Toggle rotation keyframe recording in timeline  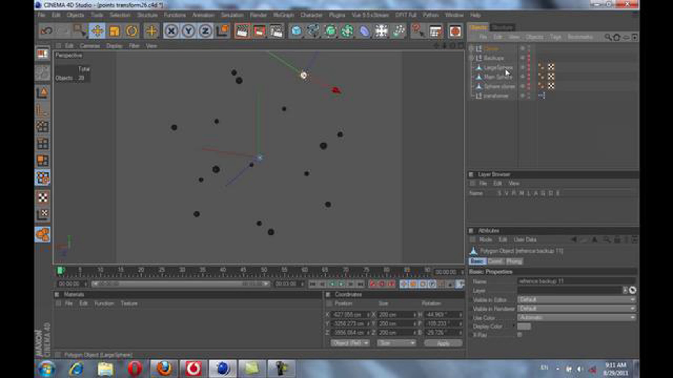pos(423,284)
